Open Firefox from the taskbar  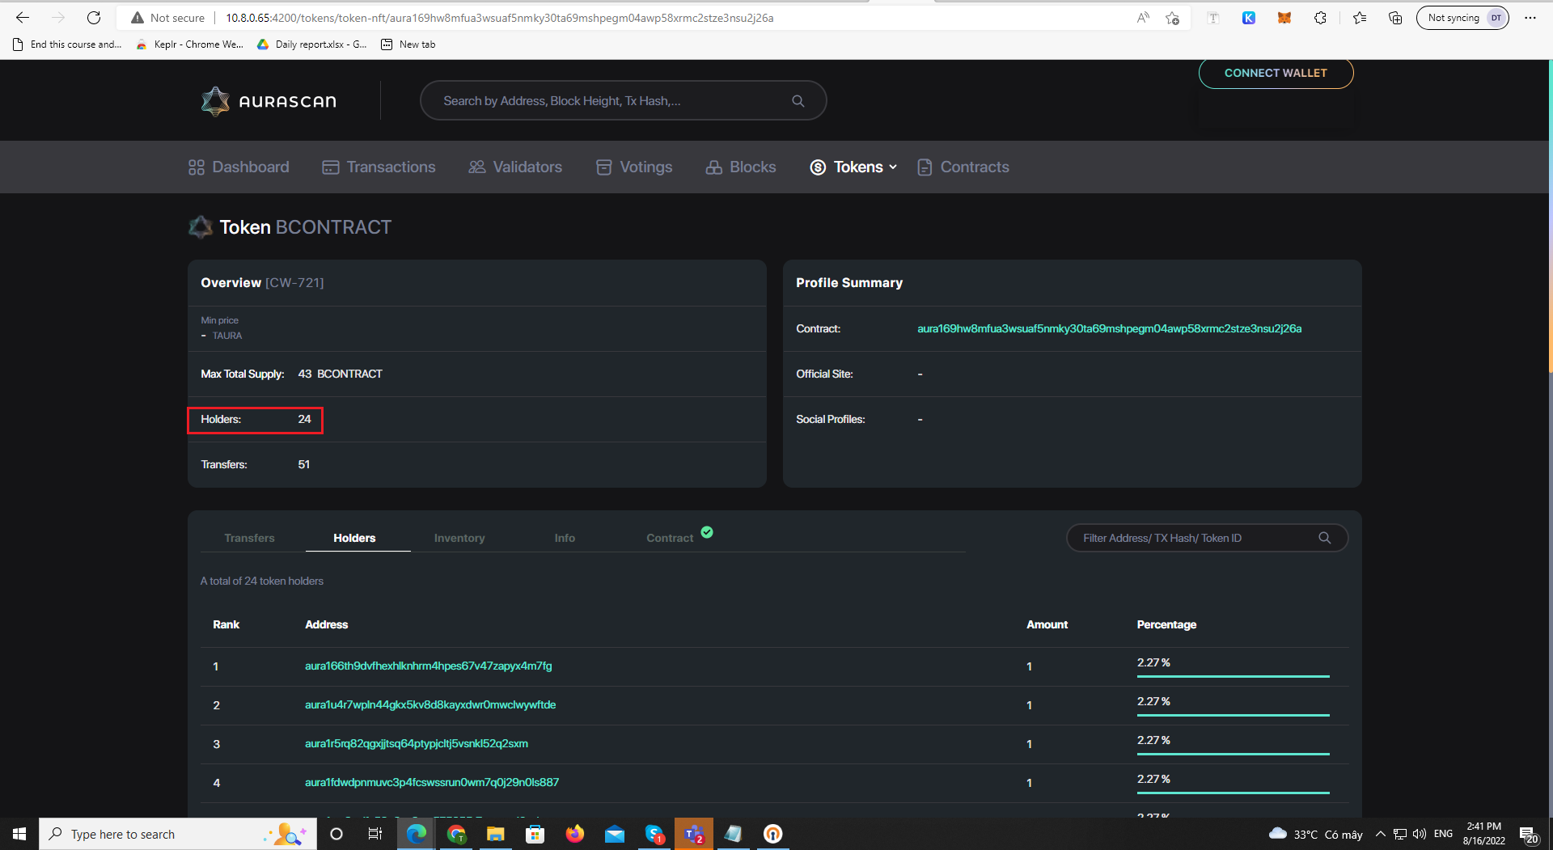click(x=575, y=834)
